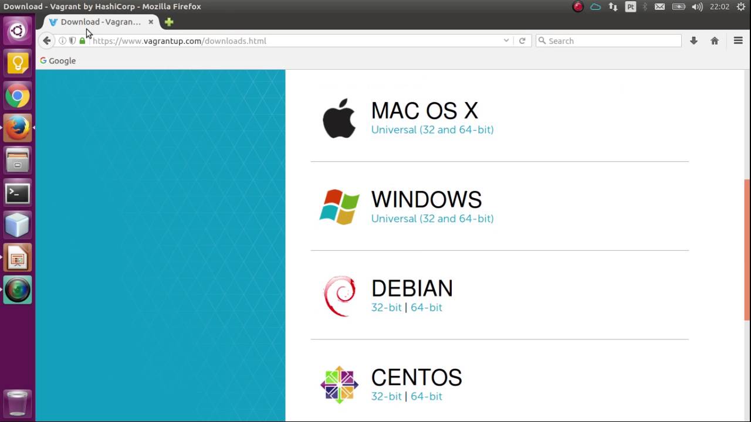This screenshot has height=422, width=751.
Task: Open the battery status indicator
Action: tap(679, 7)
